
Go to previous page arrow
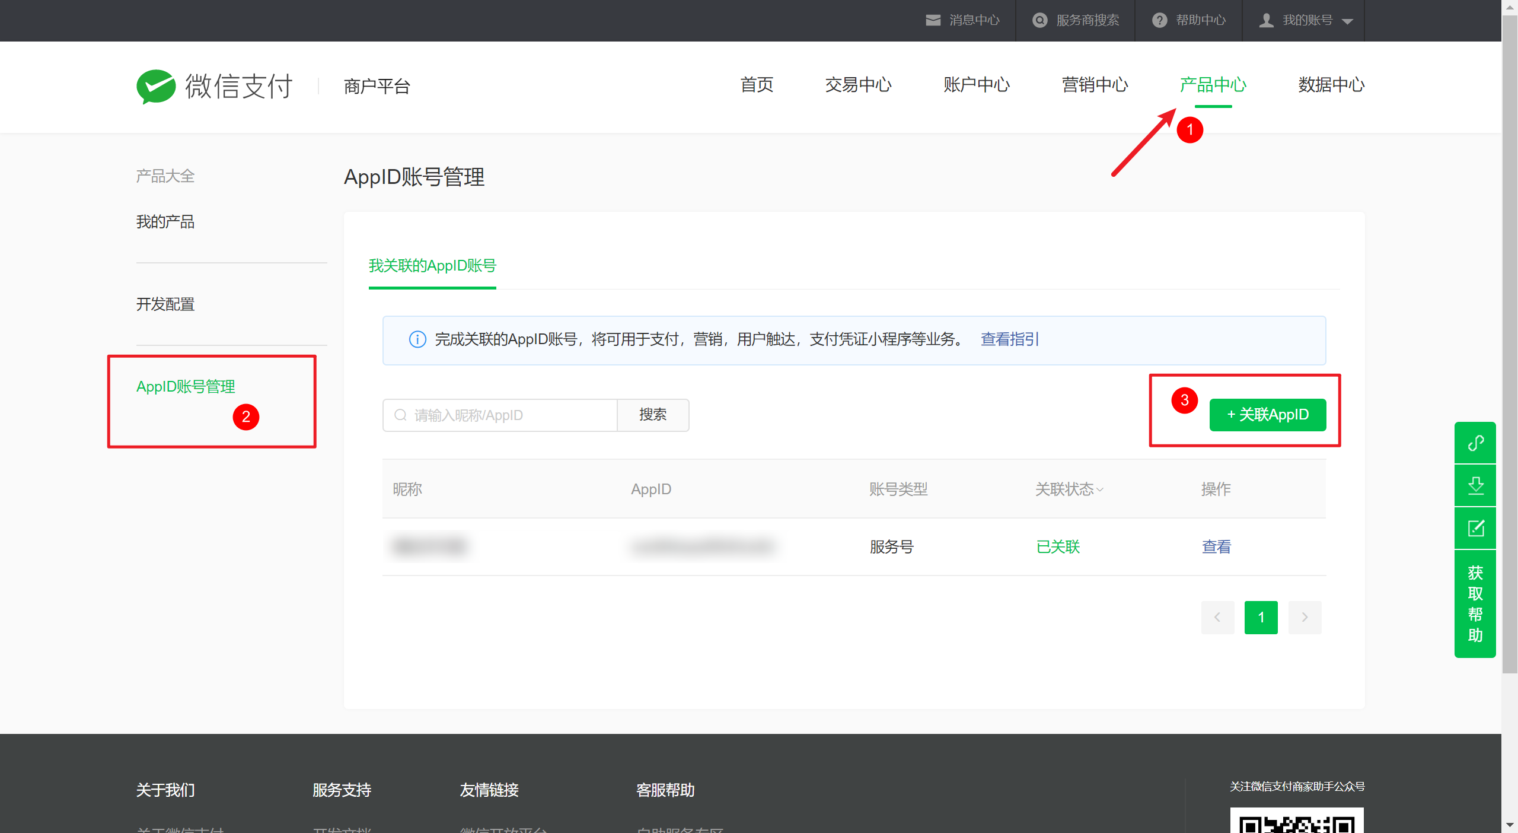[x=1218, y=618]
